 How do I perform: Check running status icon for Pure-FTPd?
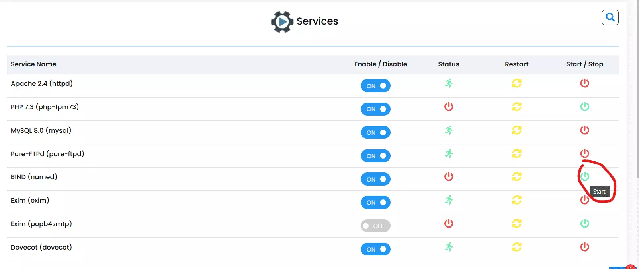click(449, 153)
